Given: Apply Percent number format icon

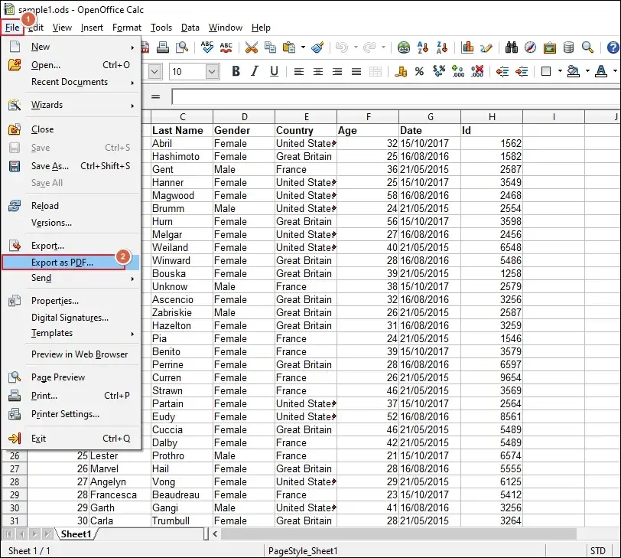Looking at the screenshot, I should click(419, 71).
